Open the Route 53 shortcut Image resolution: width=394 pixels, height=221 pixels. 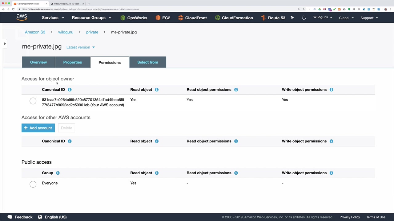coord(273,18)
